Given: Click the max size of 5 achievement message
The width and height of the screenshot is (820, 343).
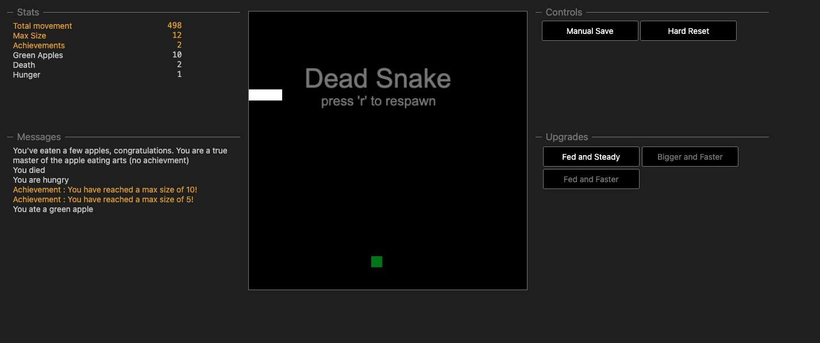Looking at the screenshot, I should tap(103, 199).
